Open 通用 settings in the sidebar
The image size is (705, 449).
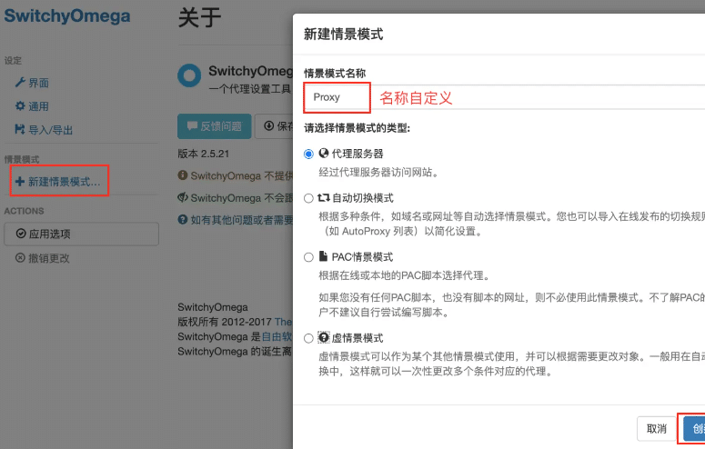pos(32,106)
